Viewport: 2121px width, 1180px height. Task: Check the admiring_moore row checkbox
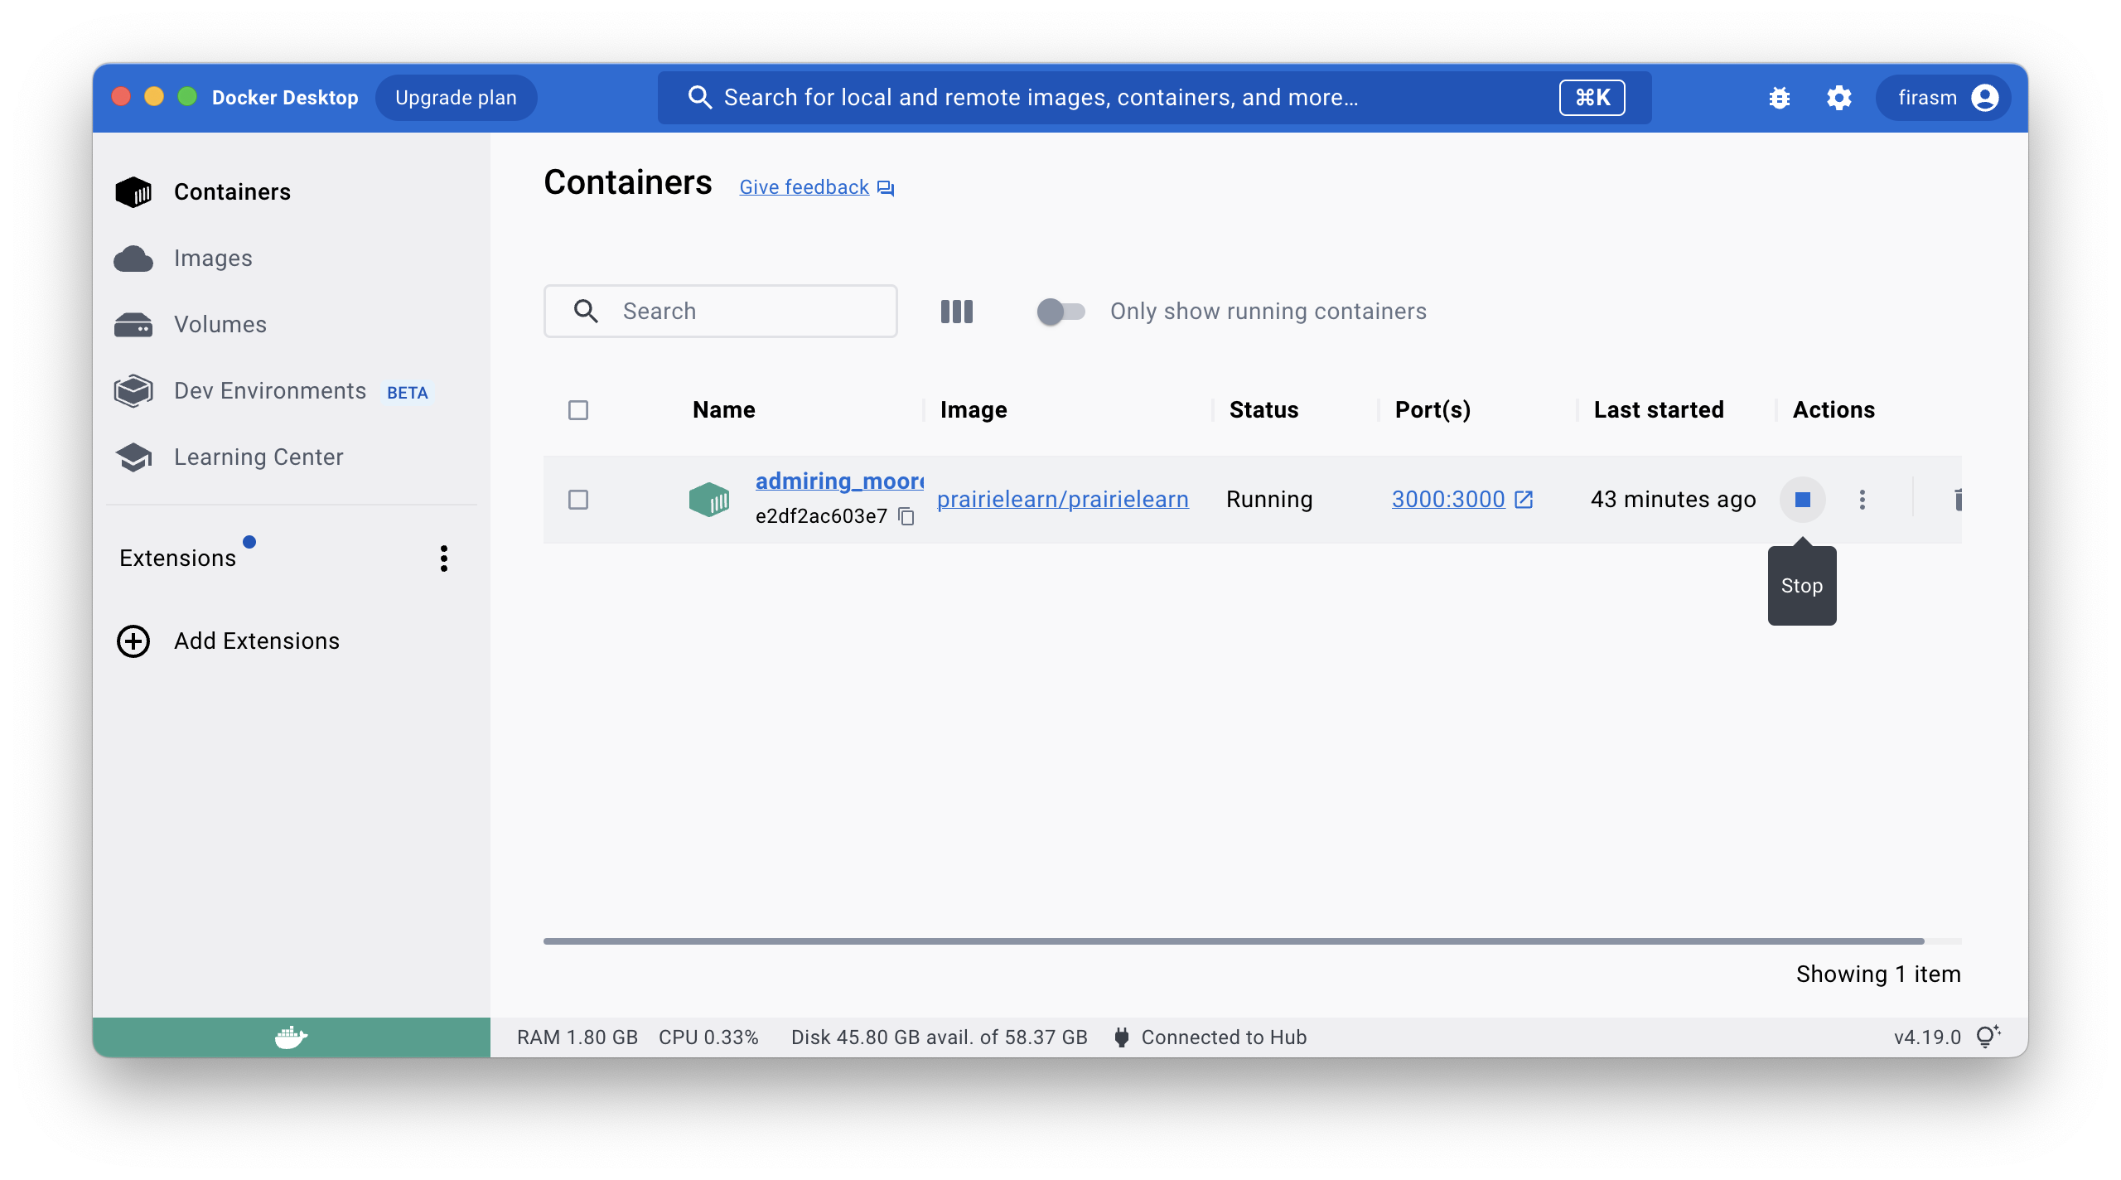coord(578,500)
